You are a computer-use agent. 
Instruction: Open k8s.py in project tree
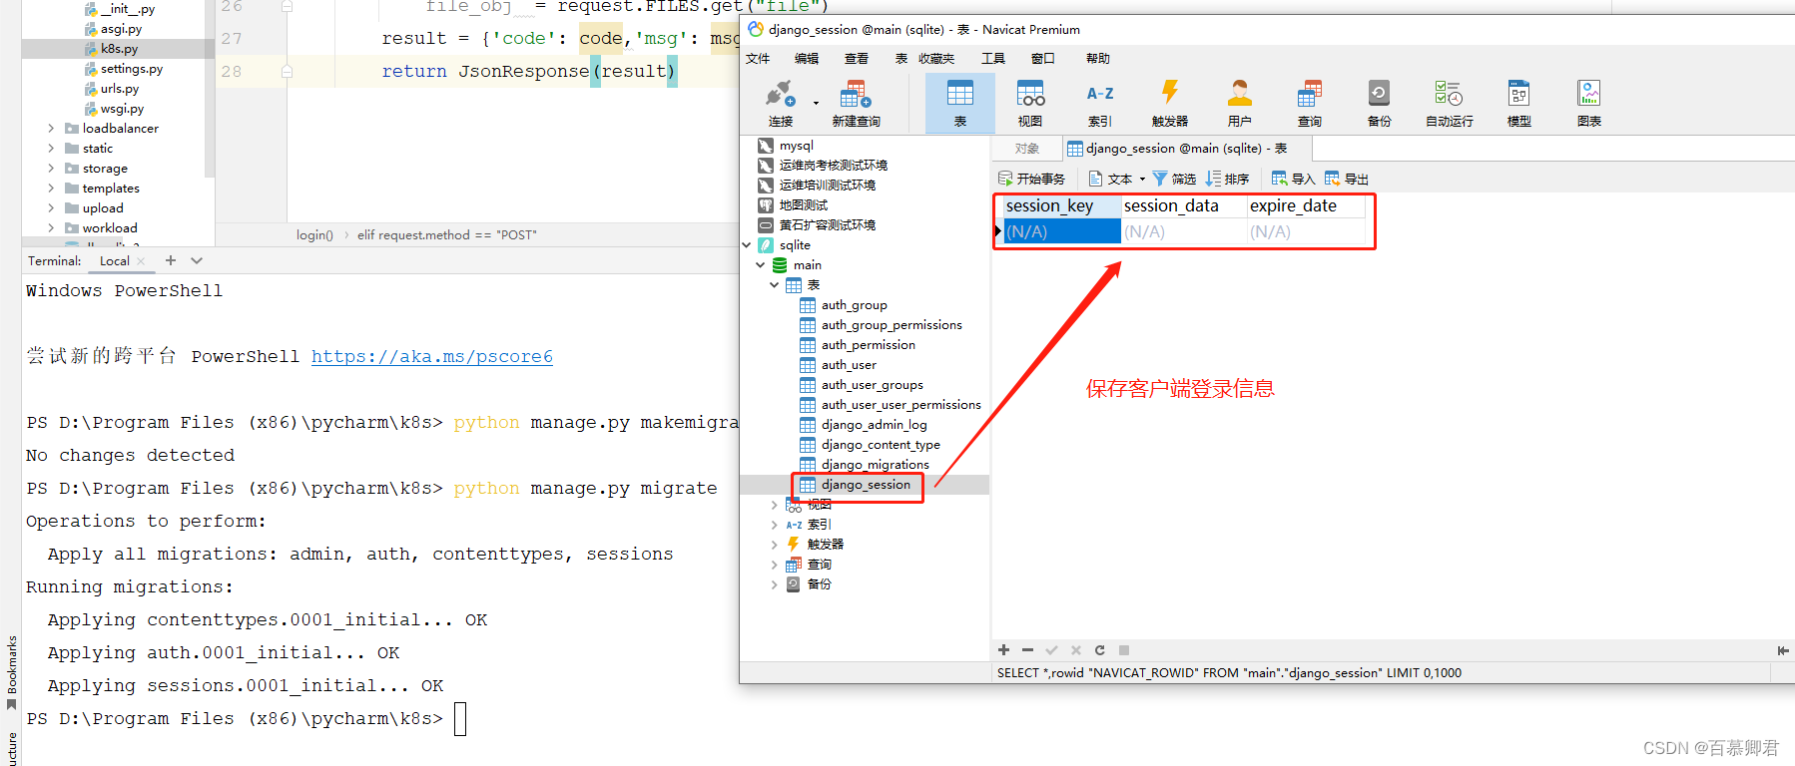pyautogui.click(x=119, y=49)
